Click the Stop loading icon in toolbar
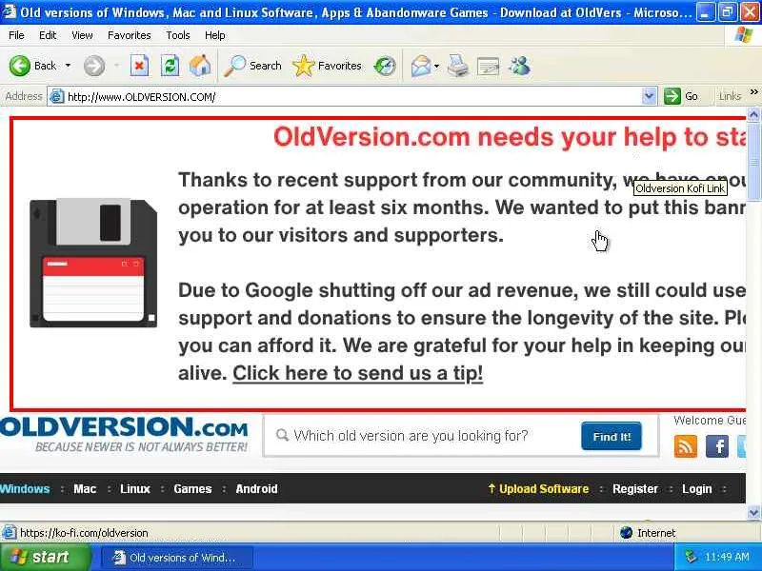Screen dimensions: 762x571 [x=139, y=66]
